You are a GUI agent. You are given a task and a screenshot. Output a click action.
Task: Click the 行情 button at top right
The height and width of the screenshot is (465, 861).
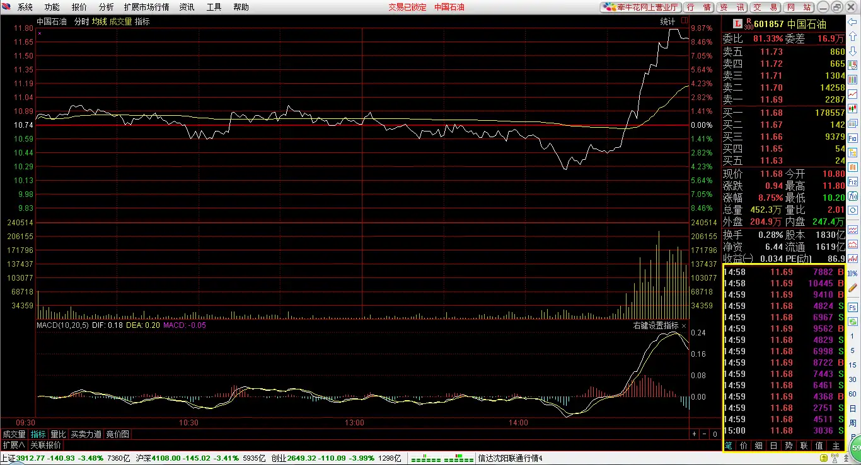699,7
